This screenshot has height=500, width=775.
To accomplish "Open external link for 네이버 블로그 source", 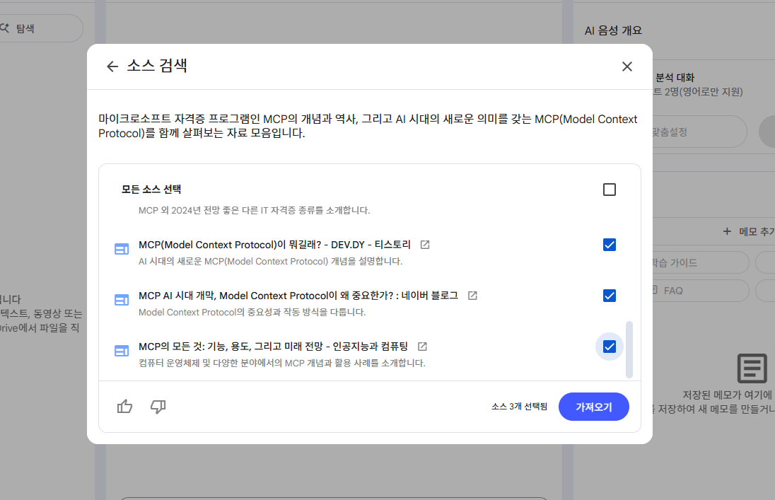I will pyautogui.click(x=472, y=296).
